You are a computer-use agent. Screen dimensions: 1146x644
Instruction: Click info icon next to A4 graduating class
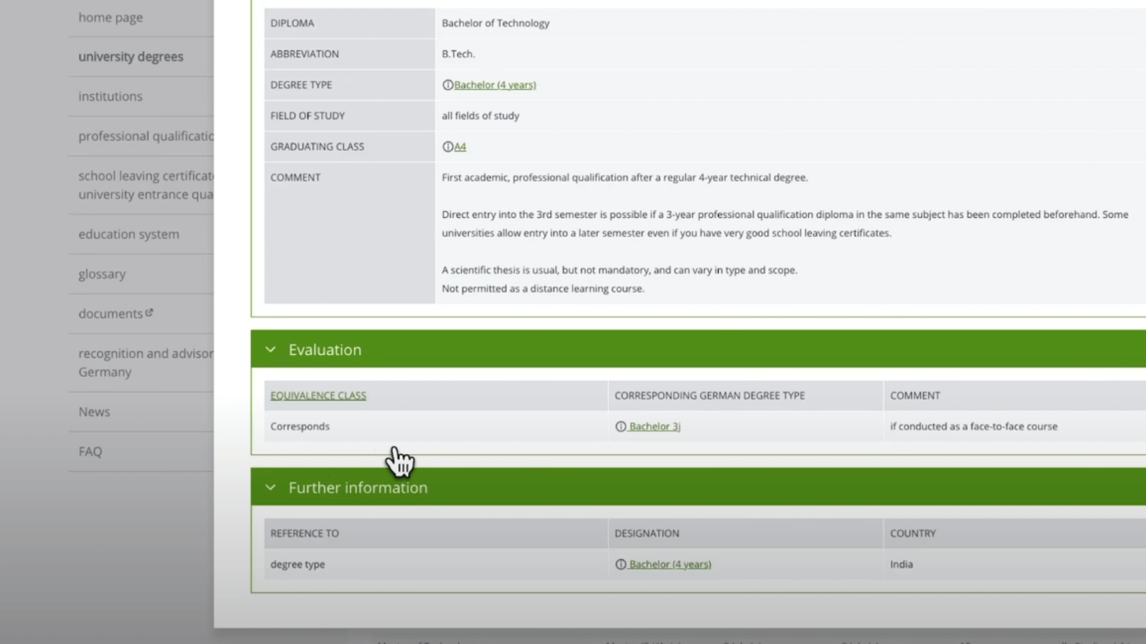tap(448, 147)
